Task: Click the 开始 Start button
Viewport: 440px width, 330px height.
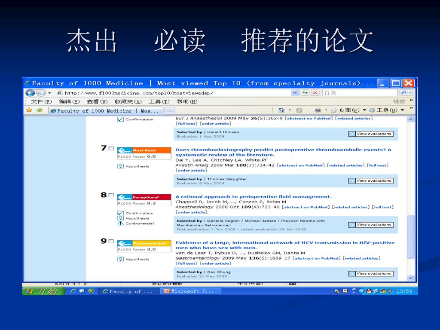Action: click(x=43, y=291)
